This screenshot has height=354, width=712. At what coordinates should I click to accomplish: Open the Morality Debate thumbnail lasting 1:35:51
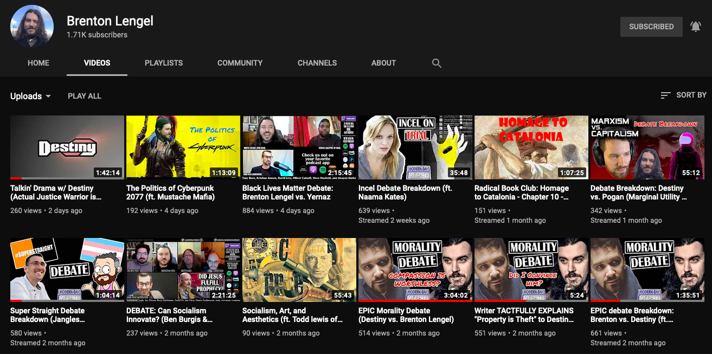647,270
